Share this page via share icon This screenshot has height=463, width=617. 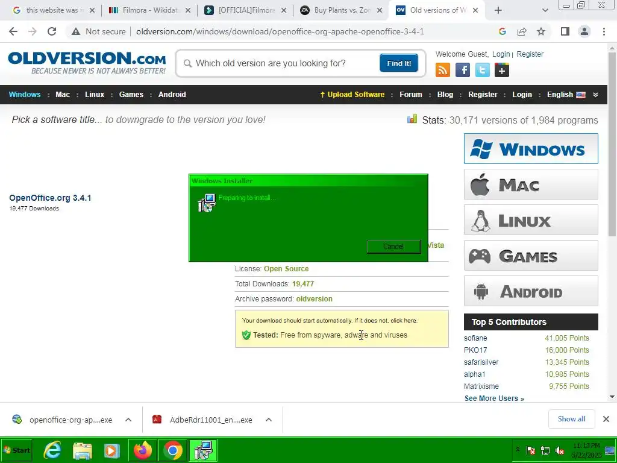click(522, 31)
